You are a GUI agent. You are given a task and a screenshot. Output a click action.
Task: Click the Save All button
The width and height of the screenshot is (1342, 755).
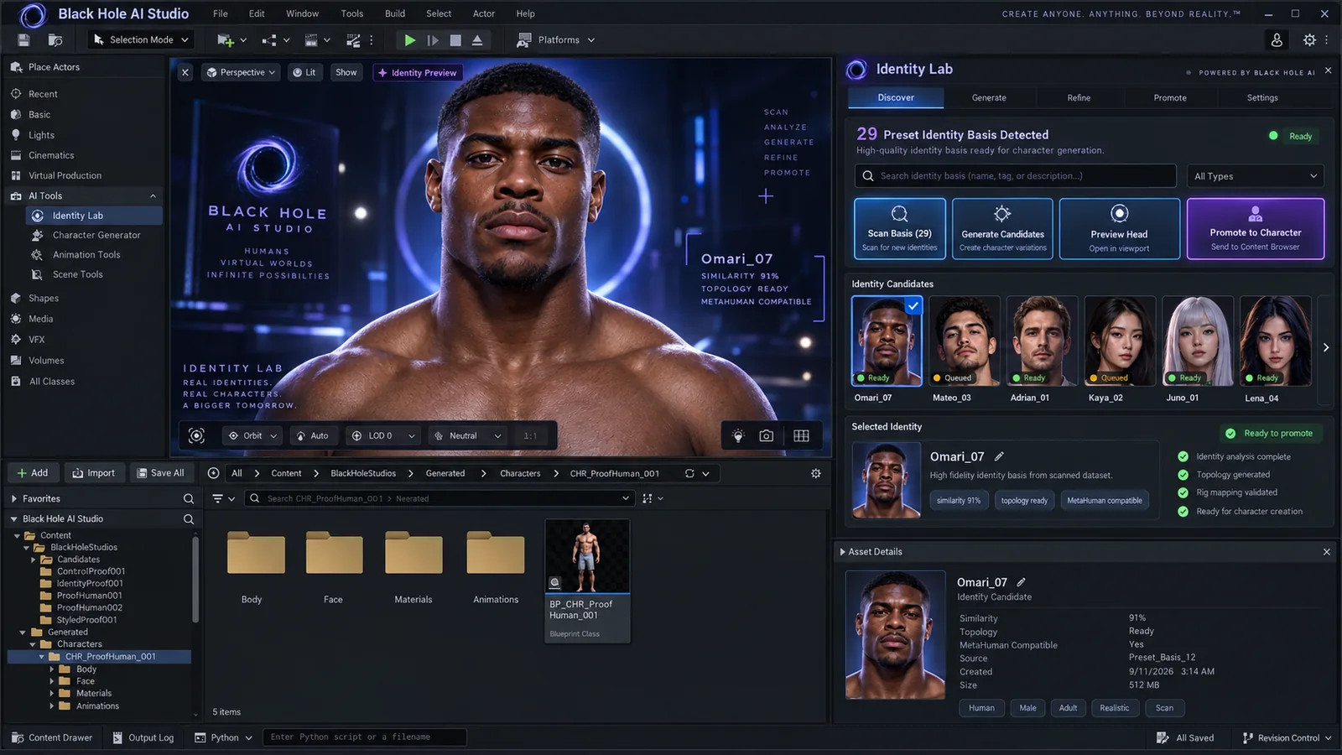point(160,473)
